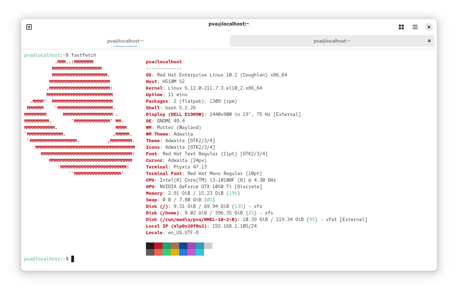Click the DE 'GNOME 49.4' value

click(171, 121)
